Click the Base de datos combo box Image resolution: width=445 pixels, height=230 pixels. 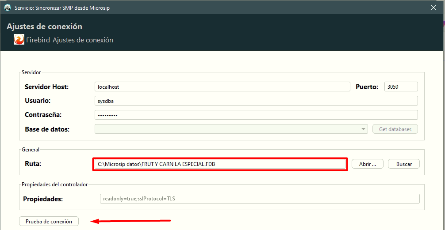231,129
